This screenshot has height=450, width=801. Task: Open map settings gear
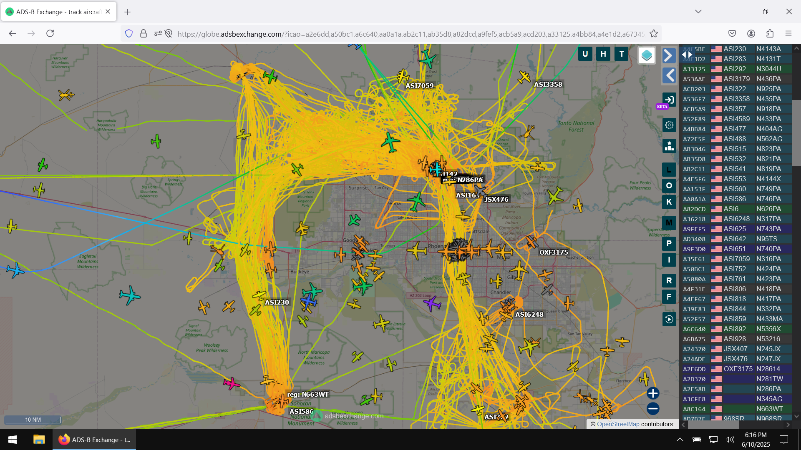click(x=669, y=125)
